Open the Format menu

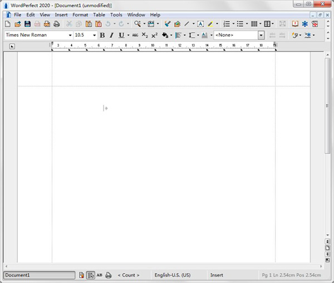(80, 15)
